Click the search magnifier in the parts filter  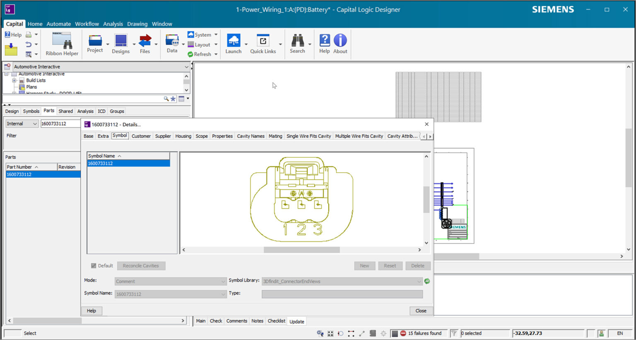pyautogui.click(x=166, y=99)
